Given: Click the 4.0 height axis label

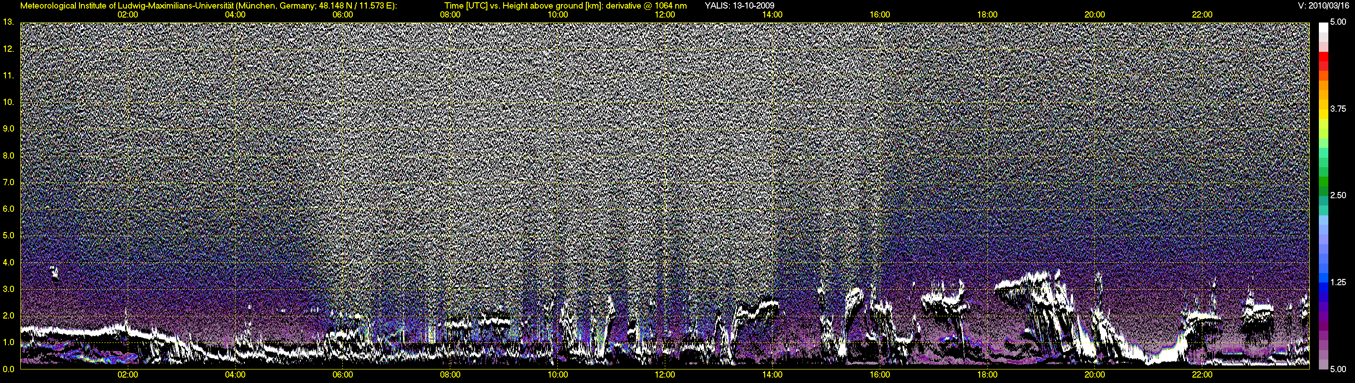Looking at the screenshot, I should tap(9, 262).
